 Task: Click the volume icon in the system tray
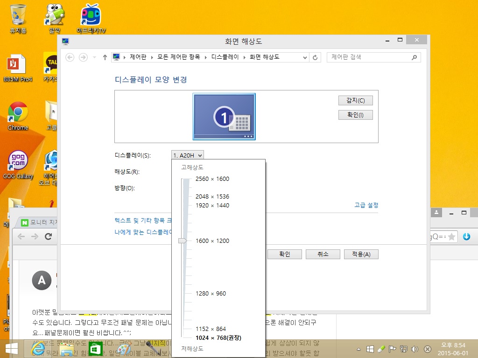tap(414, 349)
